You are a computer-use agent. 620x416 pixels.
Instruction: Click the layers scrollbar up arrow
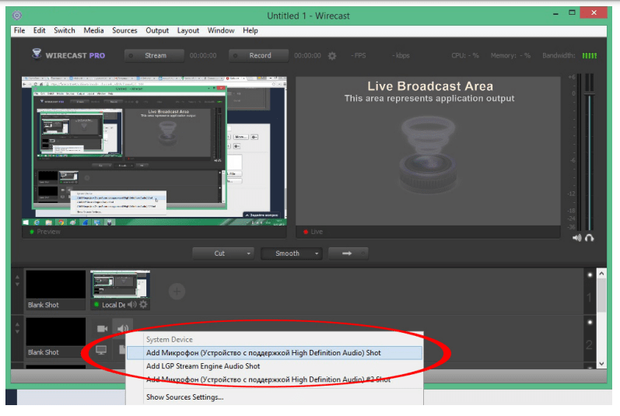tap(601, 274)
